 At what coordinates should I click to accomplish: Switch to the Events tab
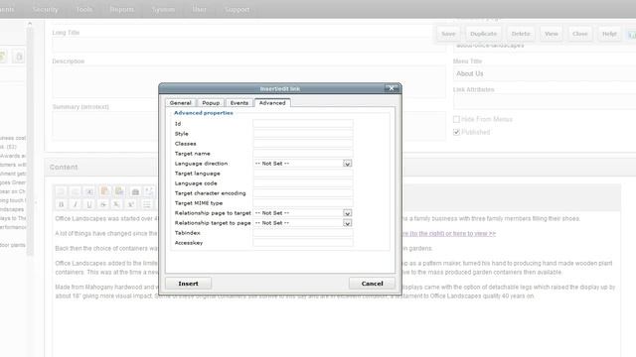pos(239,103)
